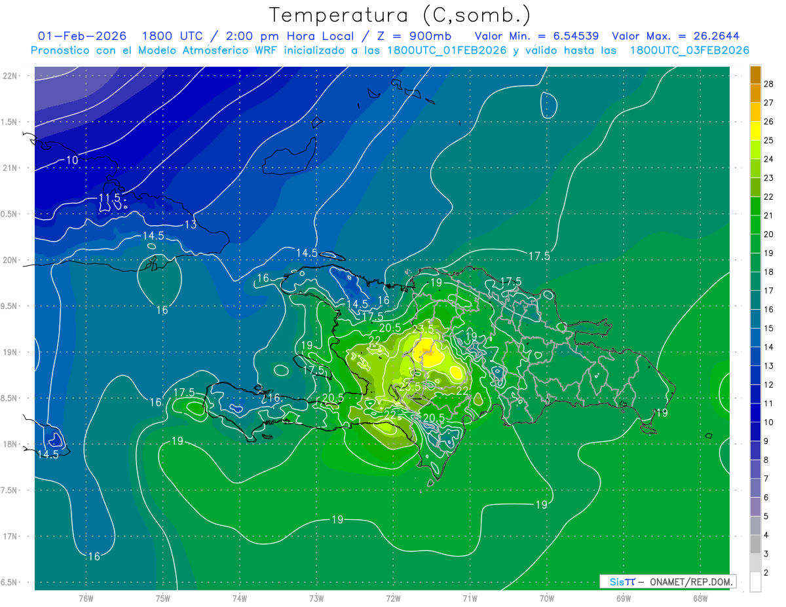
Task: Click the color bar label "7"
Action: [766, 479]
